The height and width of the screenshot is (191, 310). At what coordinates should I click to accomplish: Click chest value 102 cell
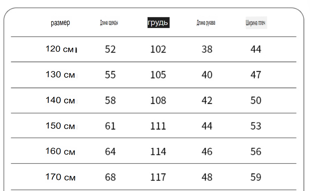click(x=158, y=49)
